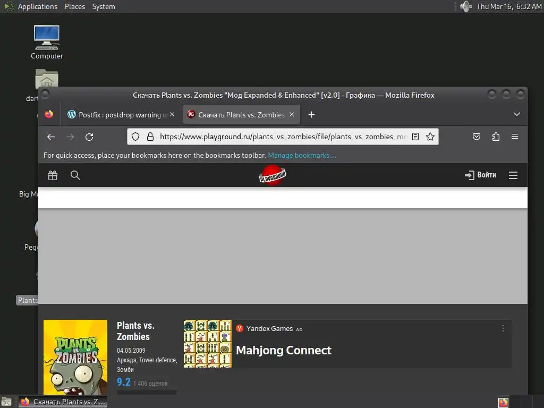Bookmark this page with the star icon

[430, 137]
